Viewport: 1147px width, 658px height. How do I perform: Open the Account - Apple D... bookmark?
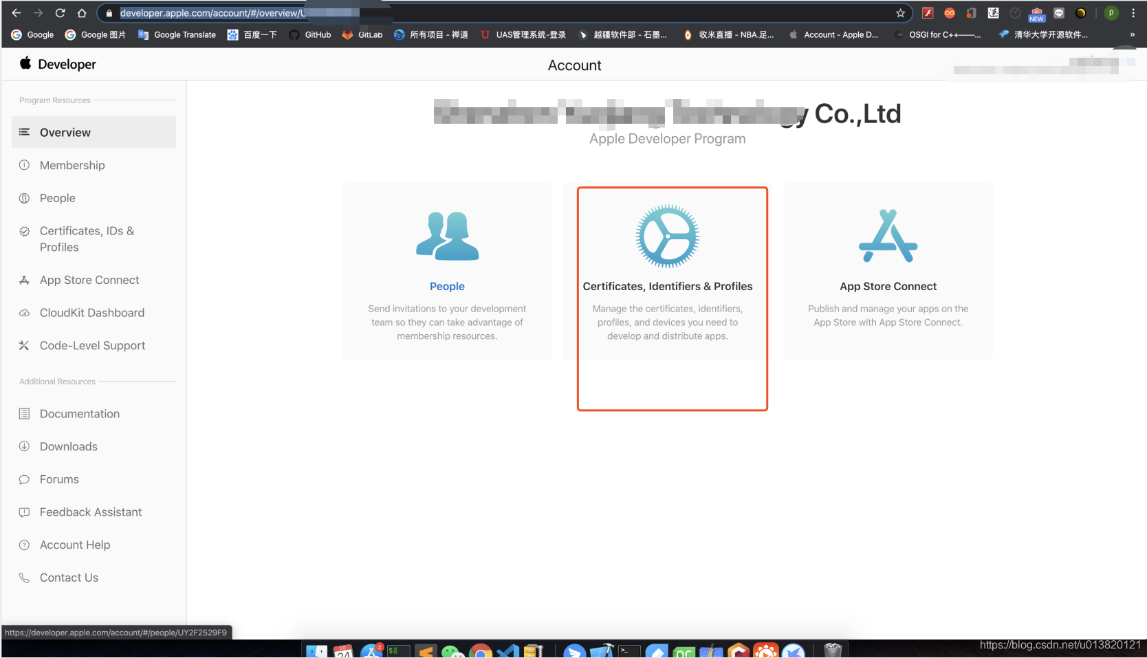tap(833, 34)
